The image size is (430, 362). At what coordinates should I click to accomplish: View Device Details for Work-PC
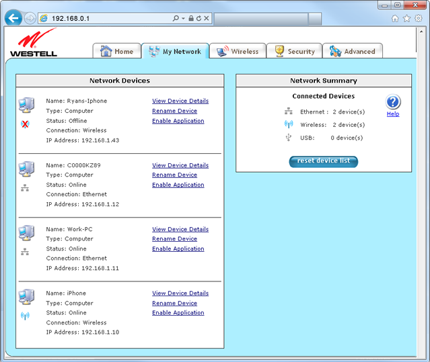[x=180, y=229]
